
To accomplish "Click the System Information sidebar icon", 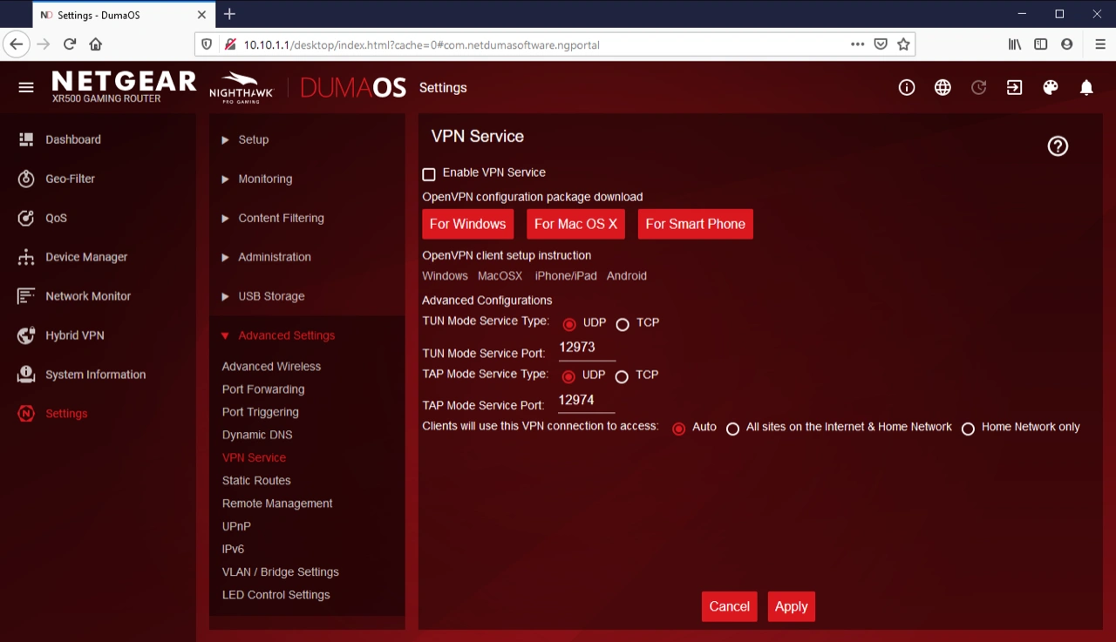I will point(26,375).
